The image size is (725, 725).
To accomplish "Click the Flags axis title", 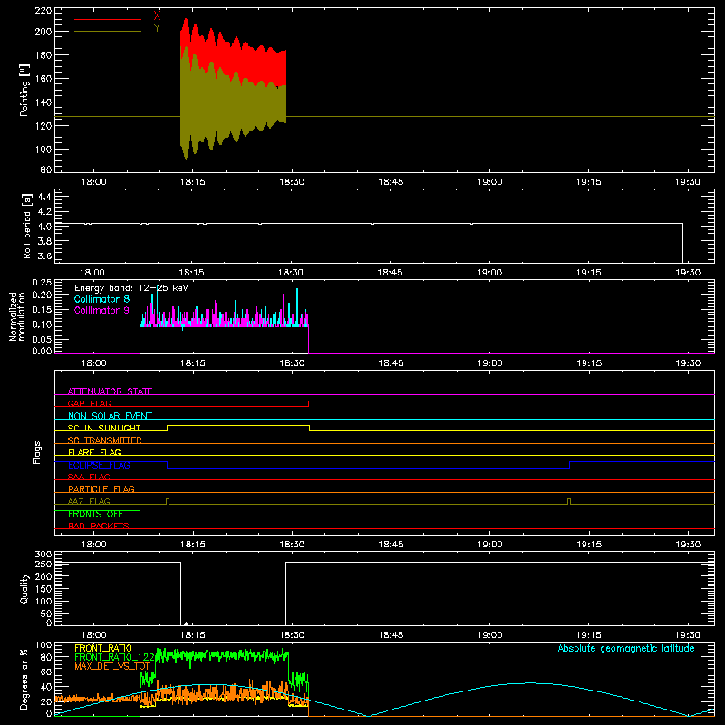I will click(x=36, y=452).
